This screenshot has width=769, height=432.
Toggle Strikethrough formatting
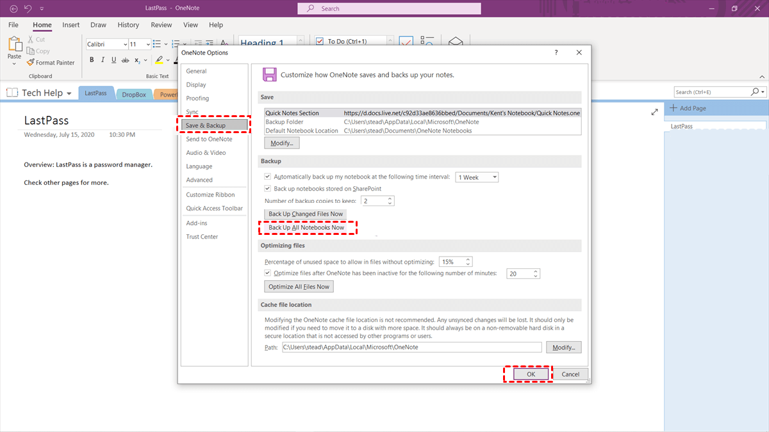point(125,60)
